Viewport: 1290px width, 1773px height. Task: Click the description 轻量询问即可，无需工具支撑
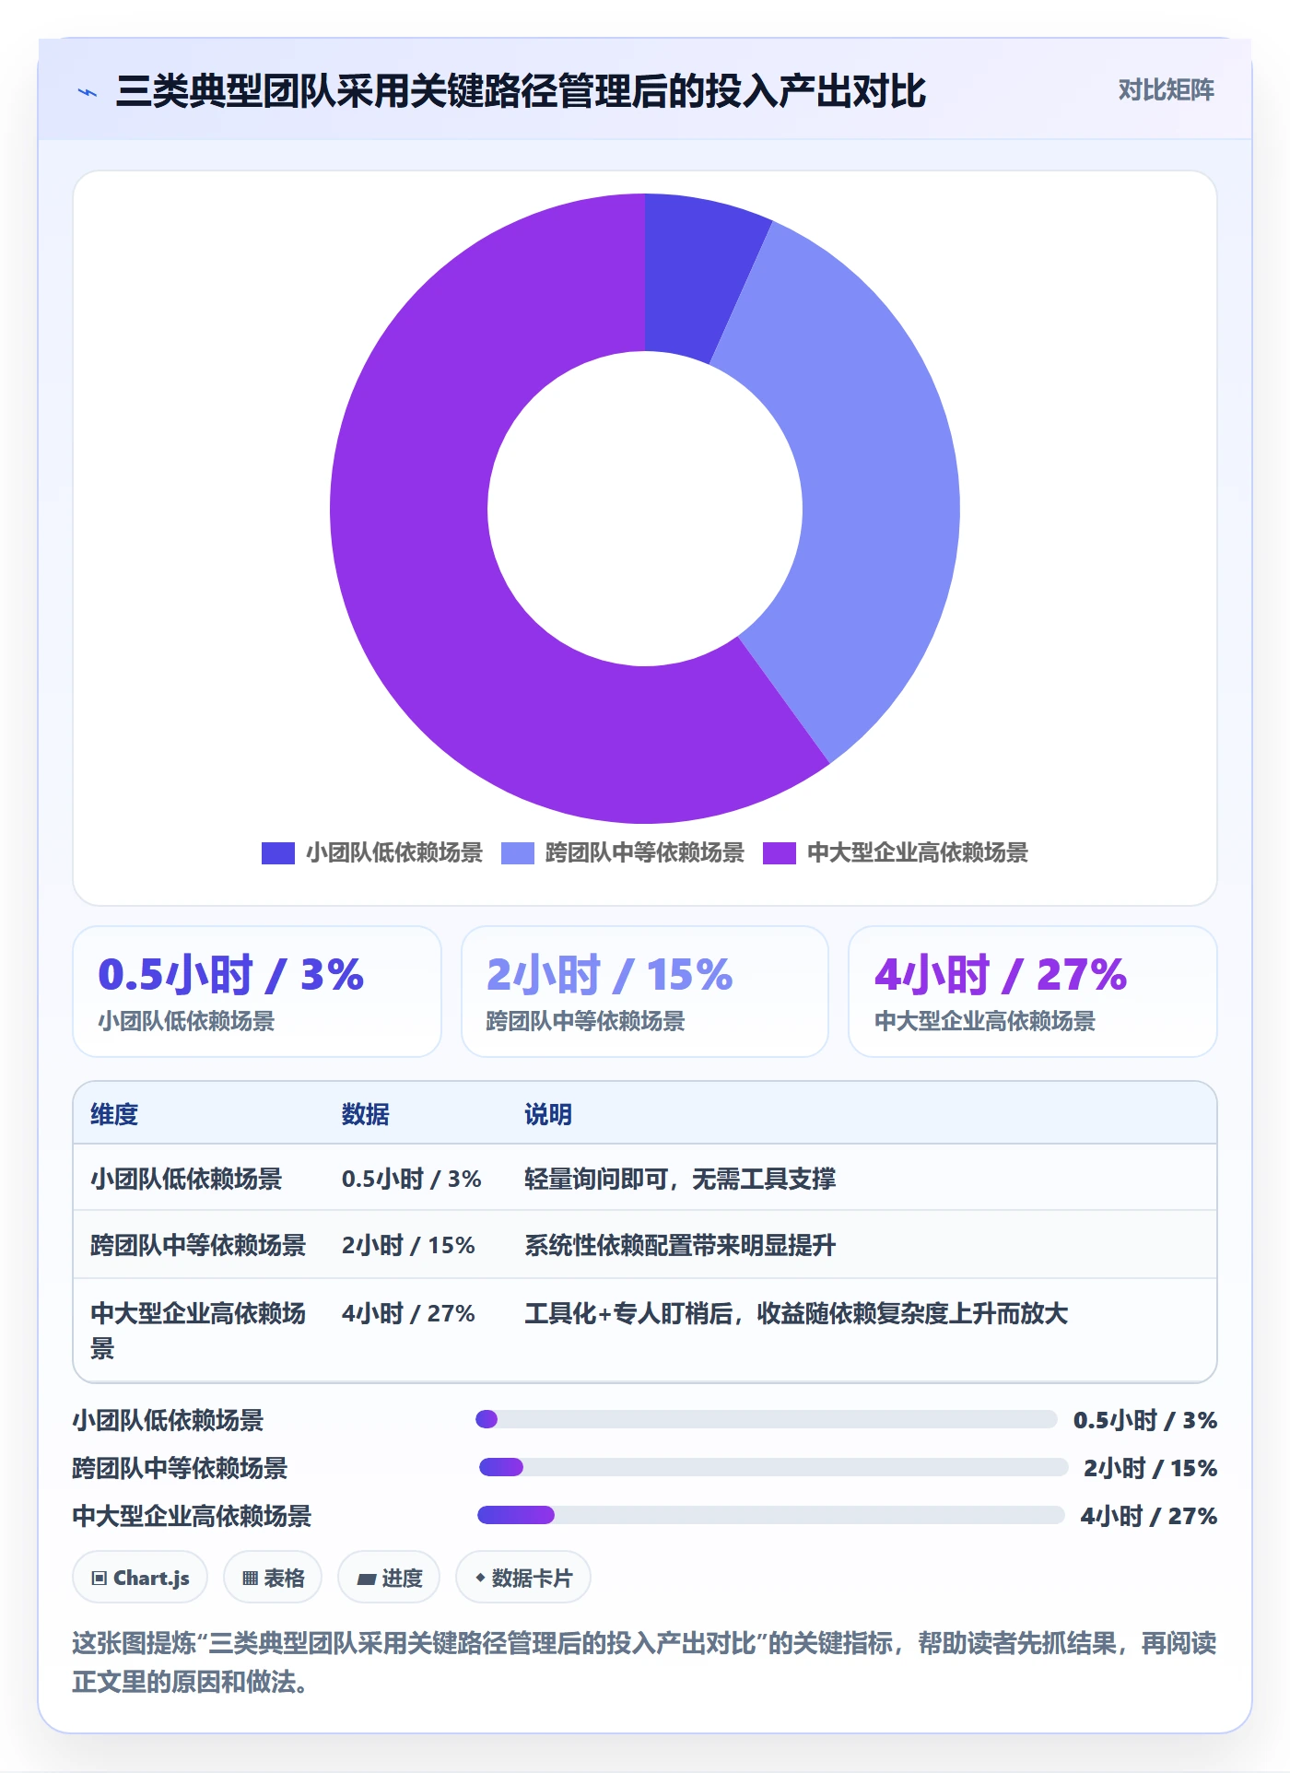(x=680, y=1179)
